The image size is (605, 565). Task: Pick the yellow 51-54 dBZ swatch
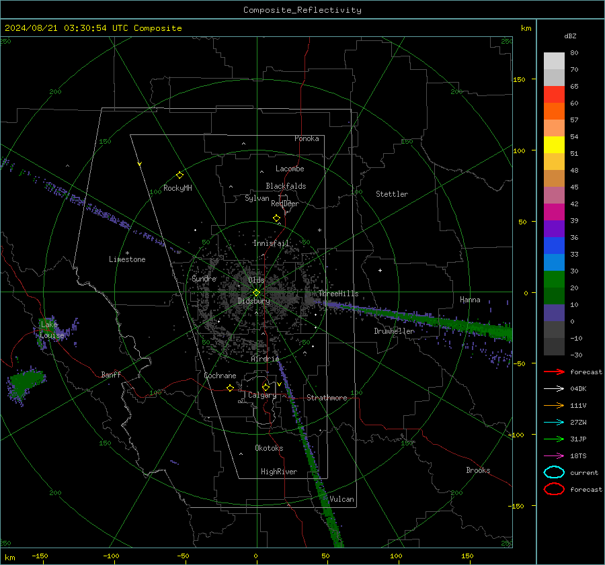554,145
